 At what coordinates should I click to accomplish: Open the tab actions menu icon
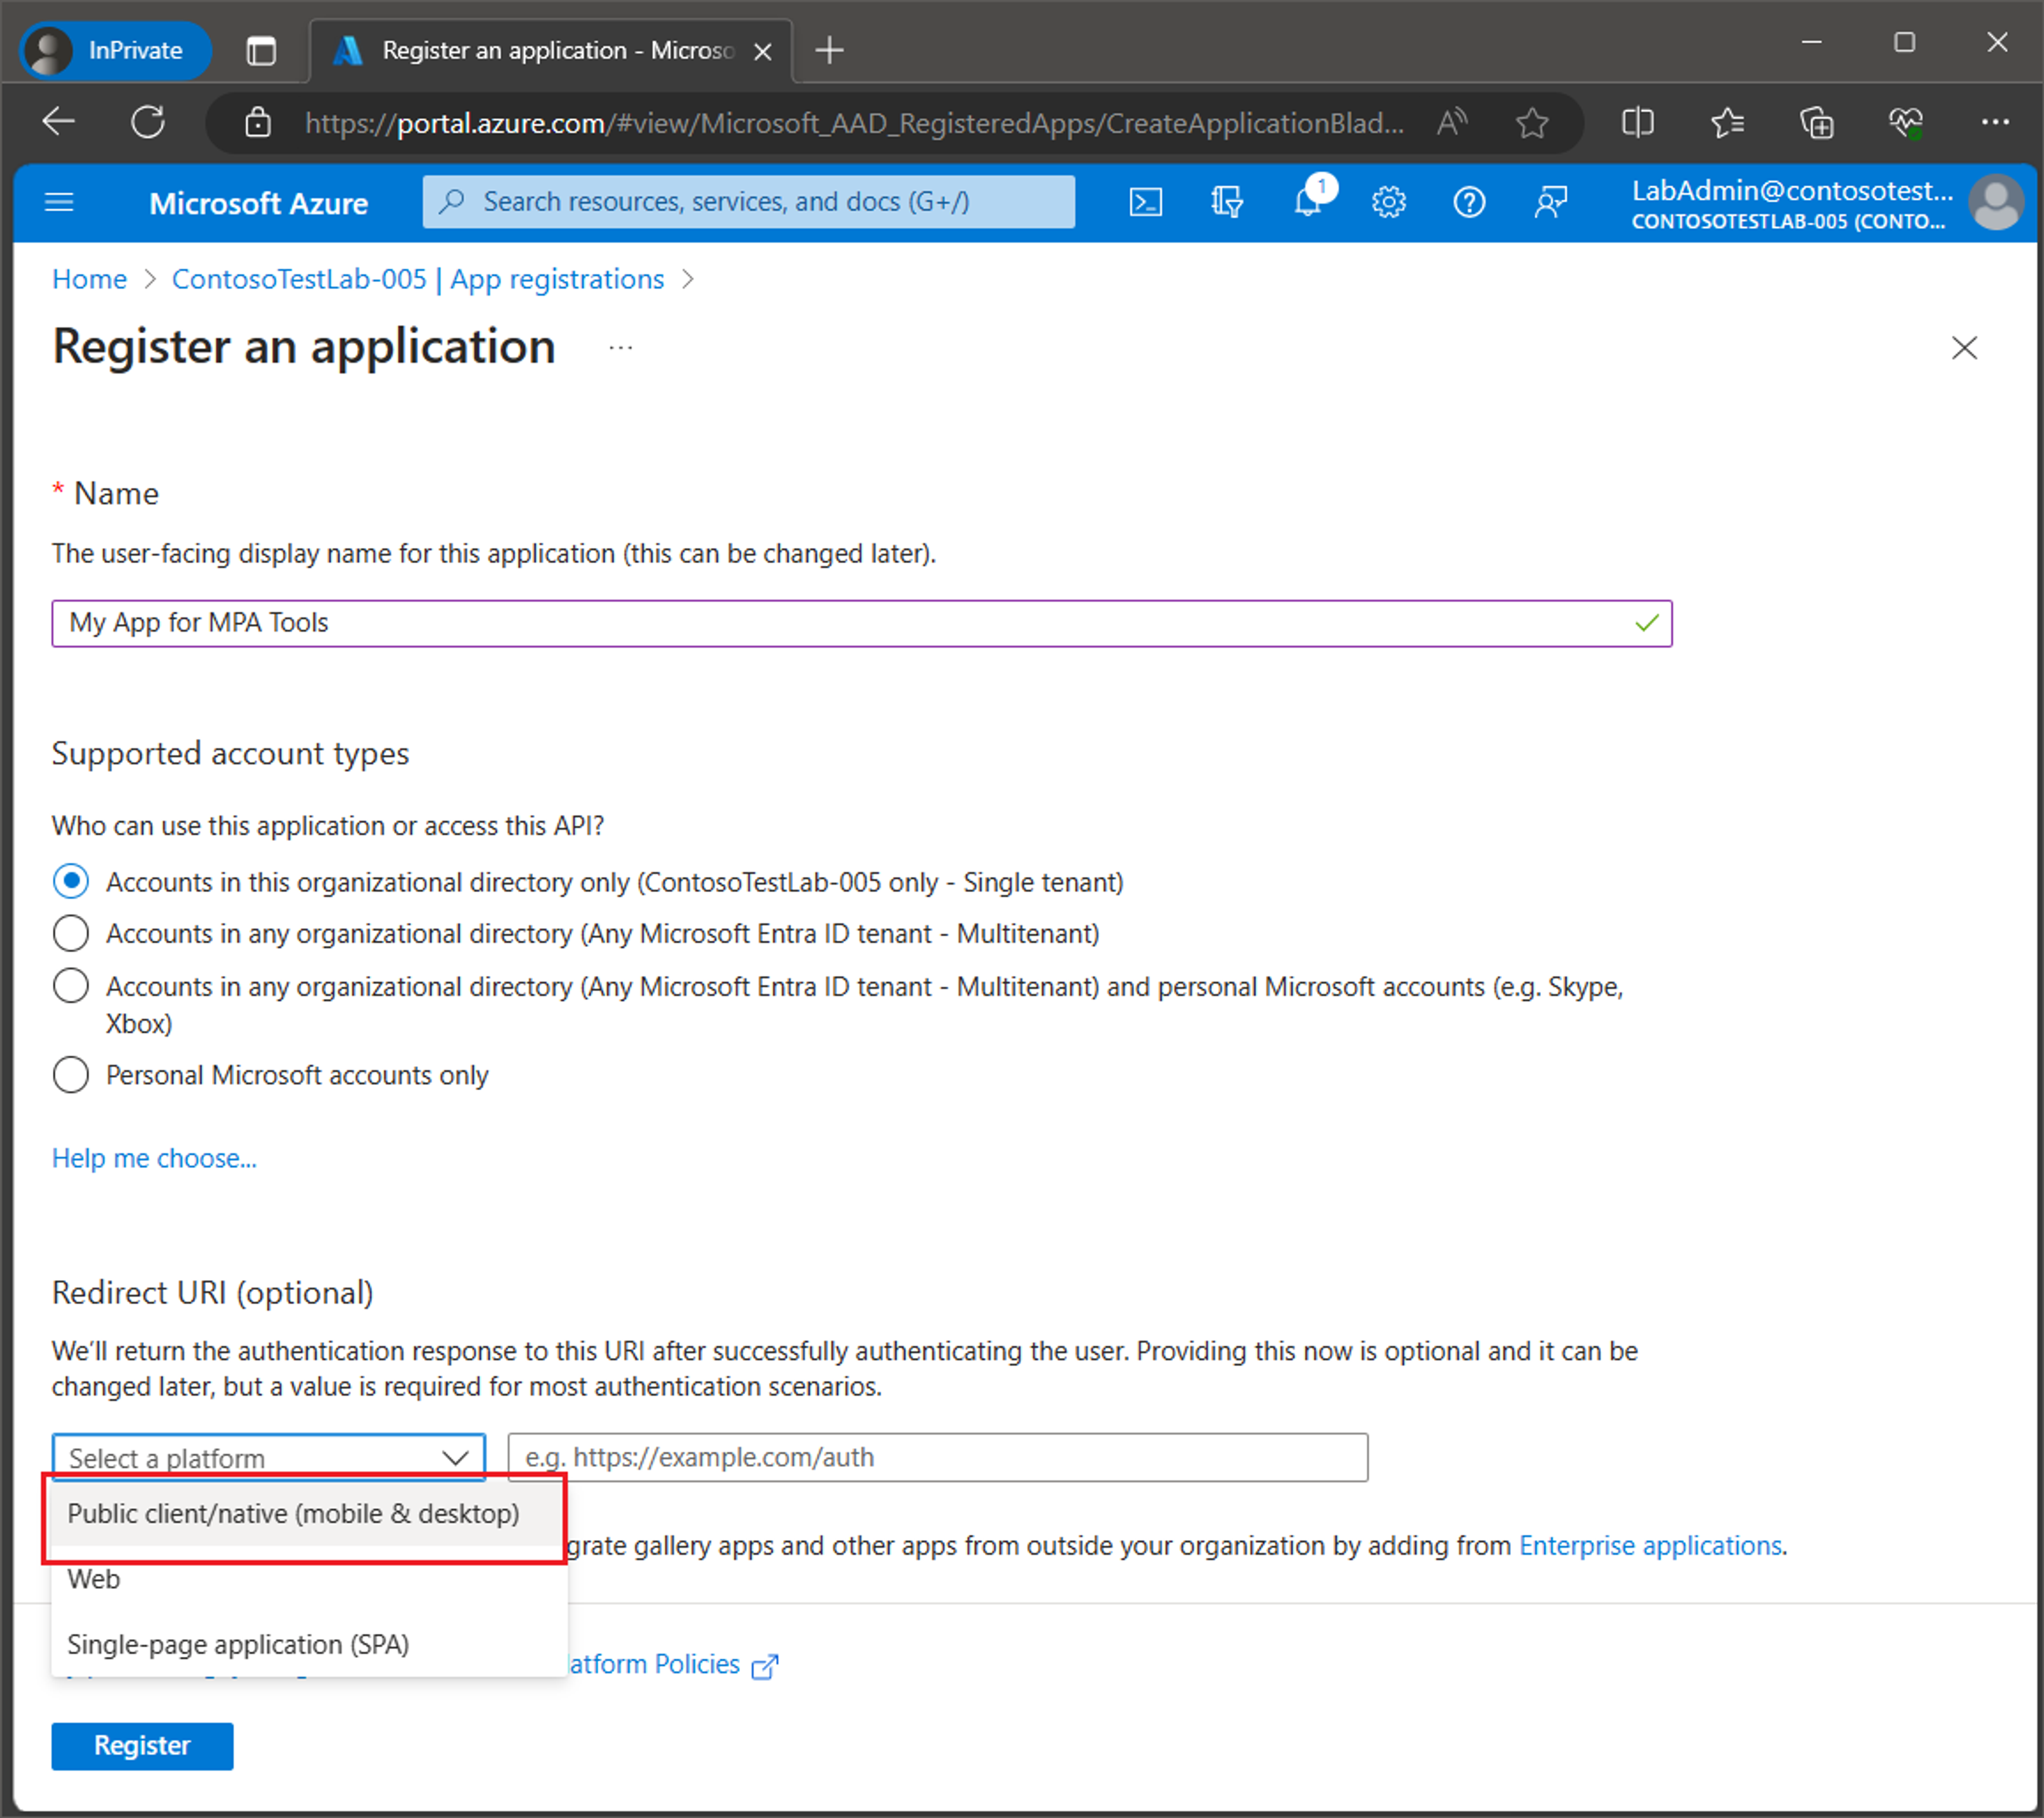tap(261, 50)
